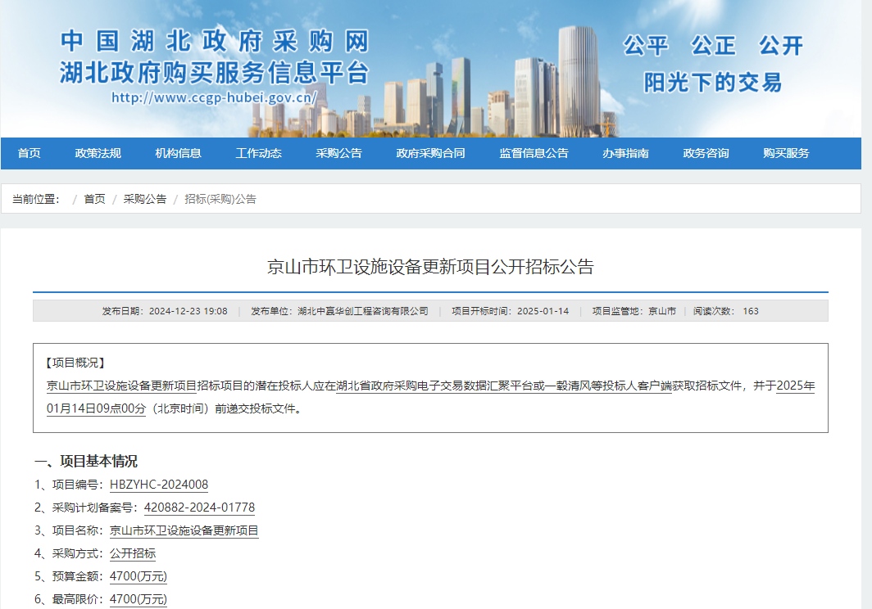Open the 采购公告 navigation menu item

(x=338, y=153)
